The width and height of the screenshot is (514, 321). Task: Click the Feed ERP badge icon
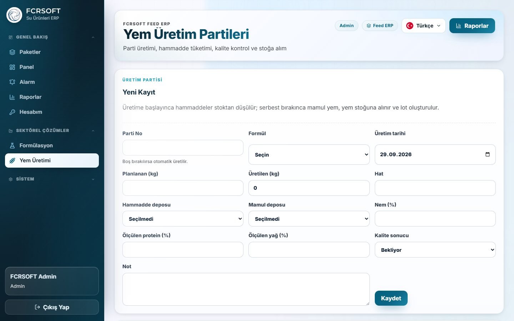click(x=369, y=26)
